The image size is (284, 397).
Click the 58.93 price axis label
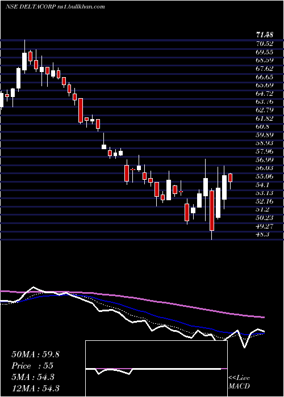pos(264,143)
